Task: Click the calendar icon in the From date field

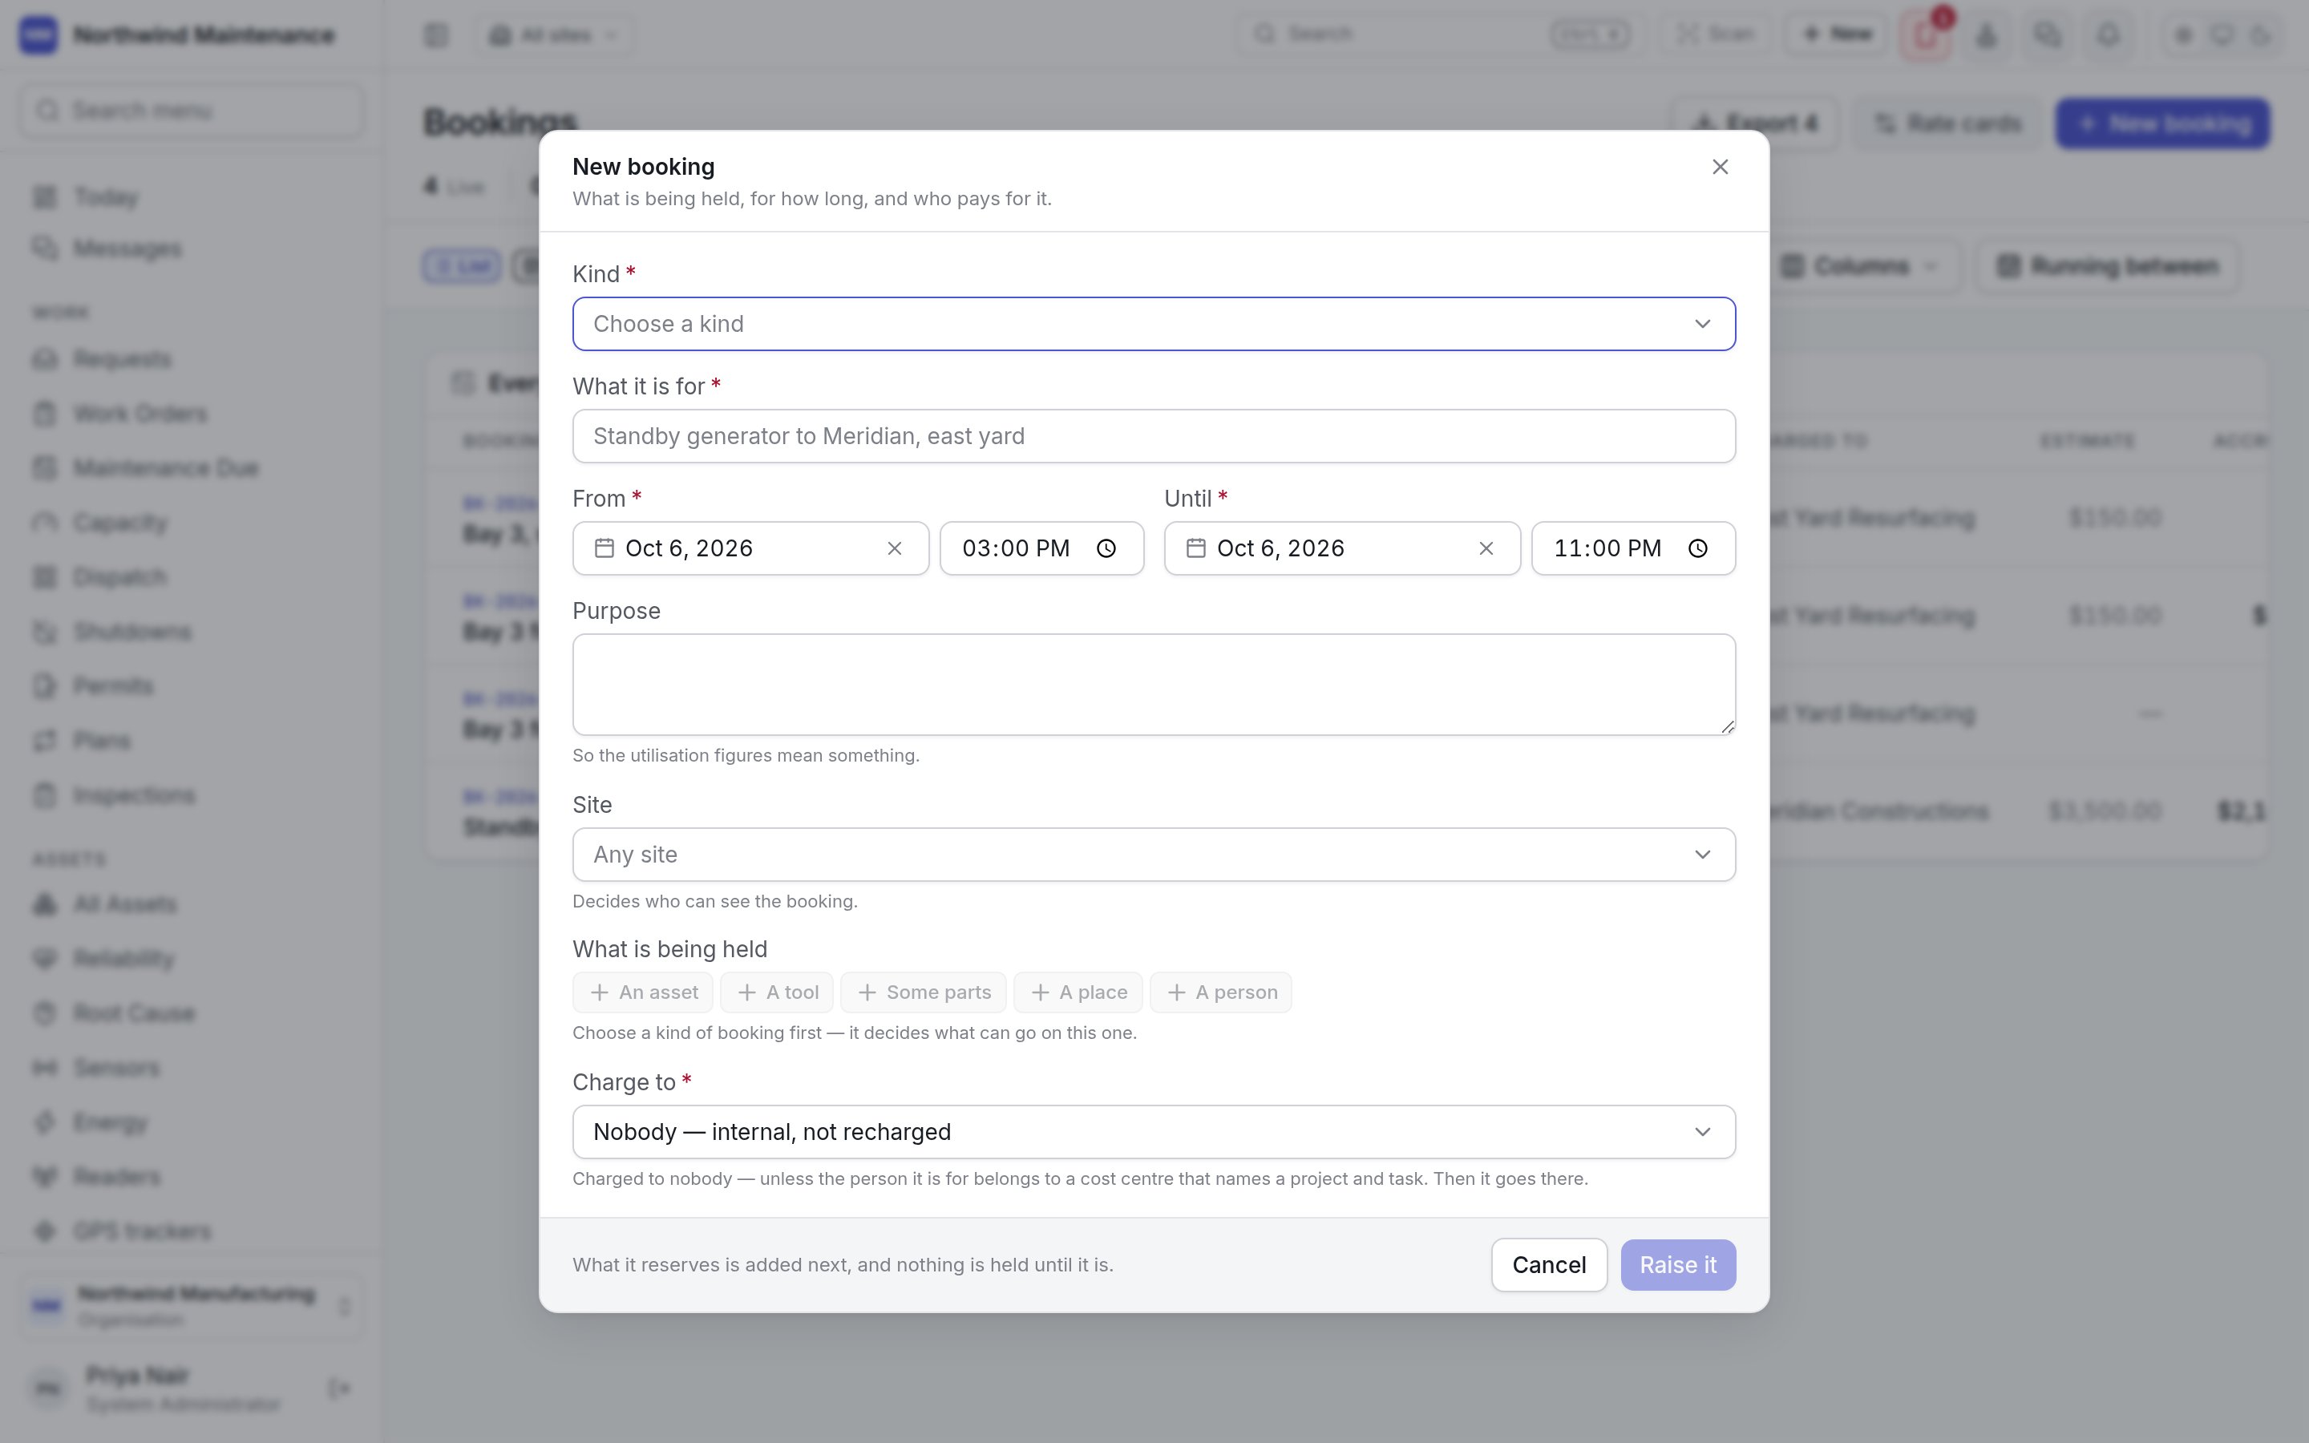Action: [604, 548]
